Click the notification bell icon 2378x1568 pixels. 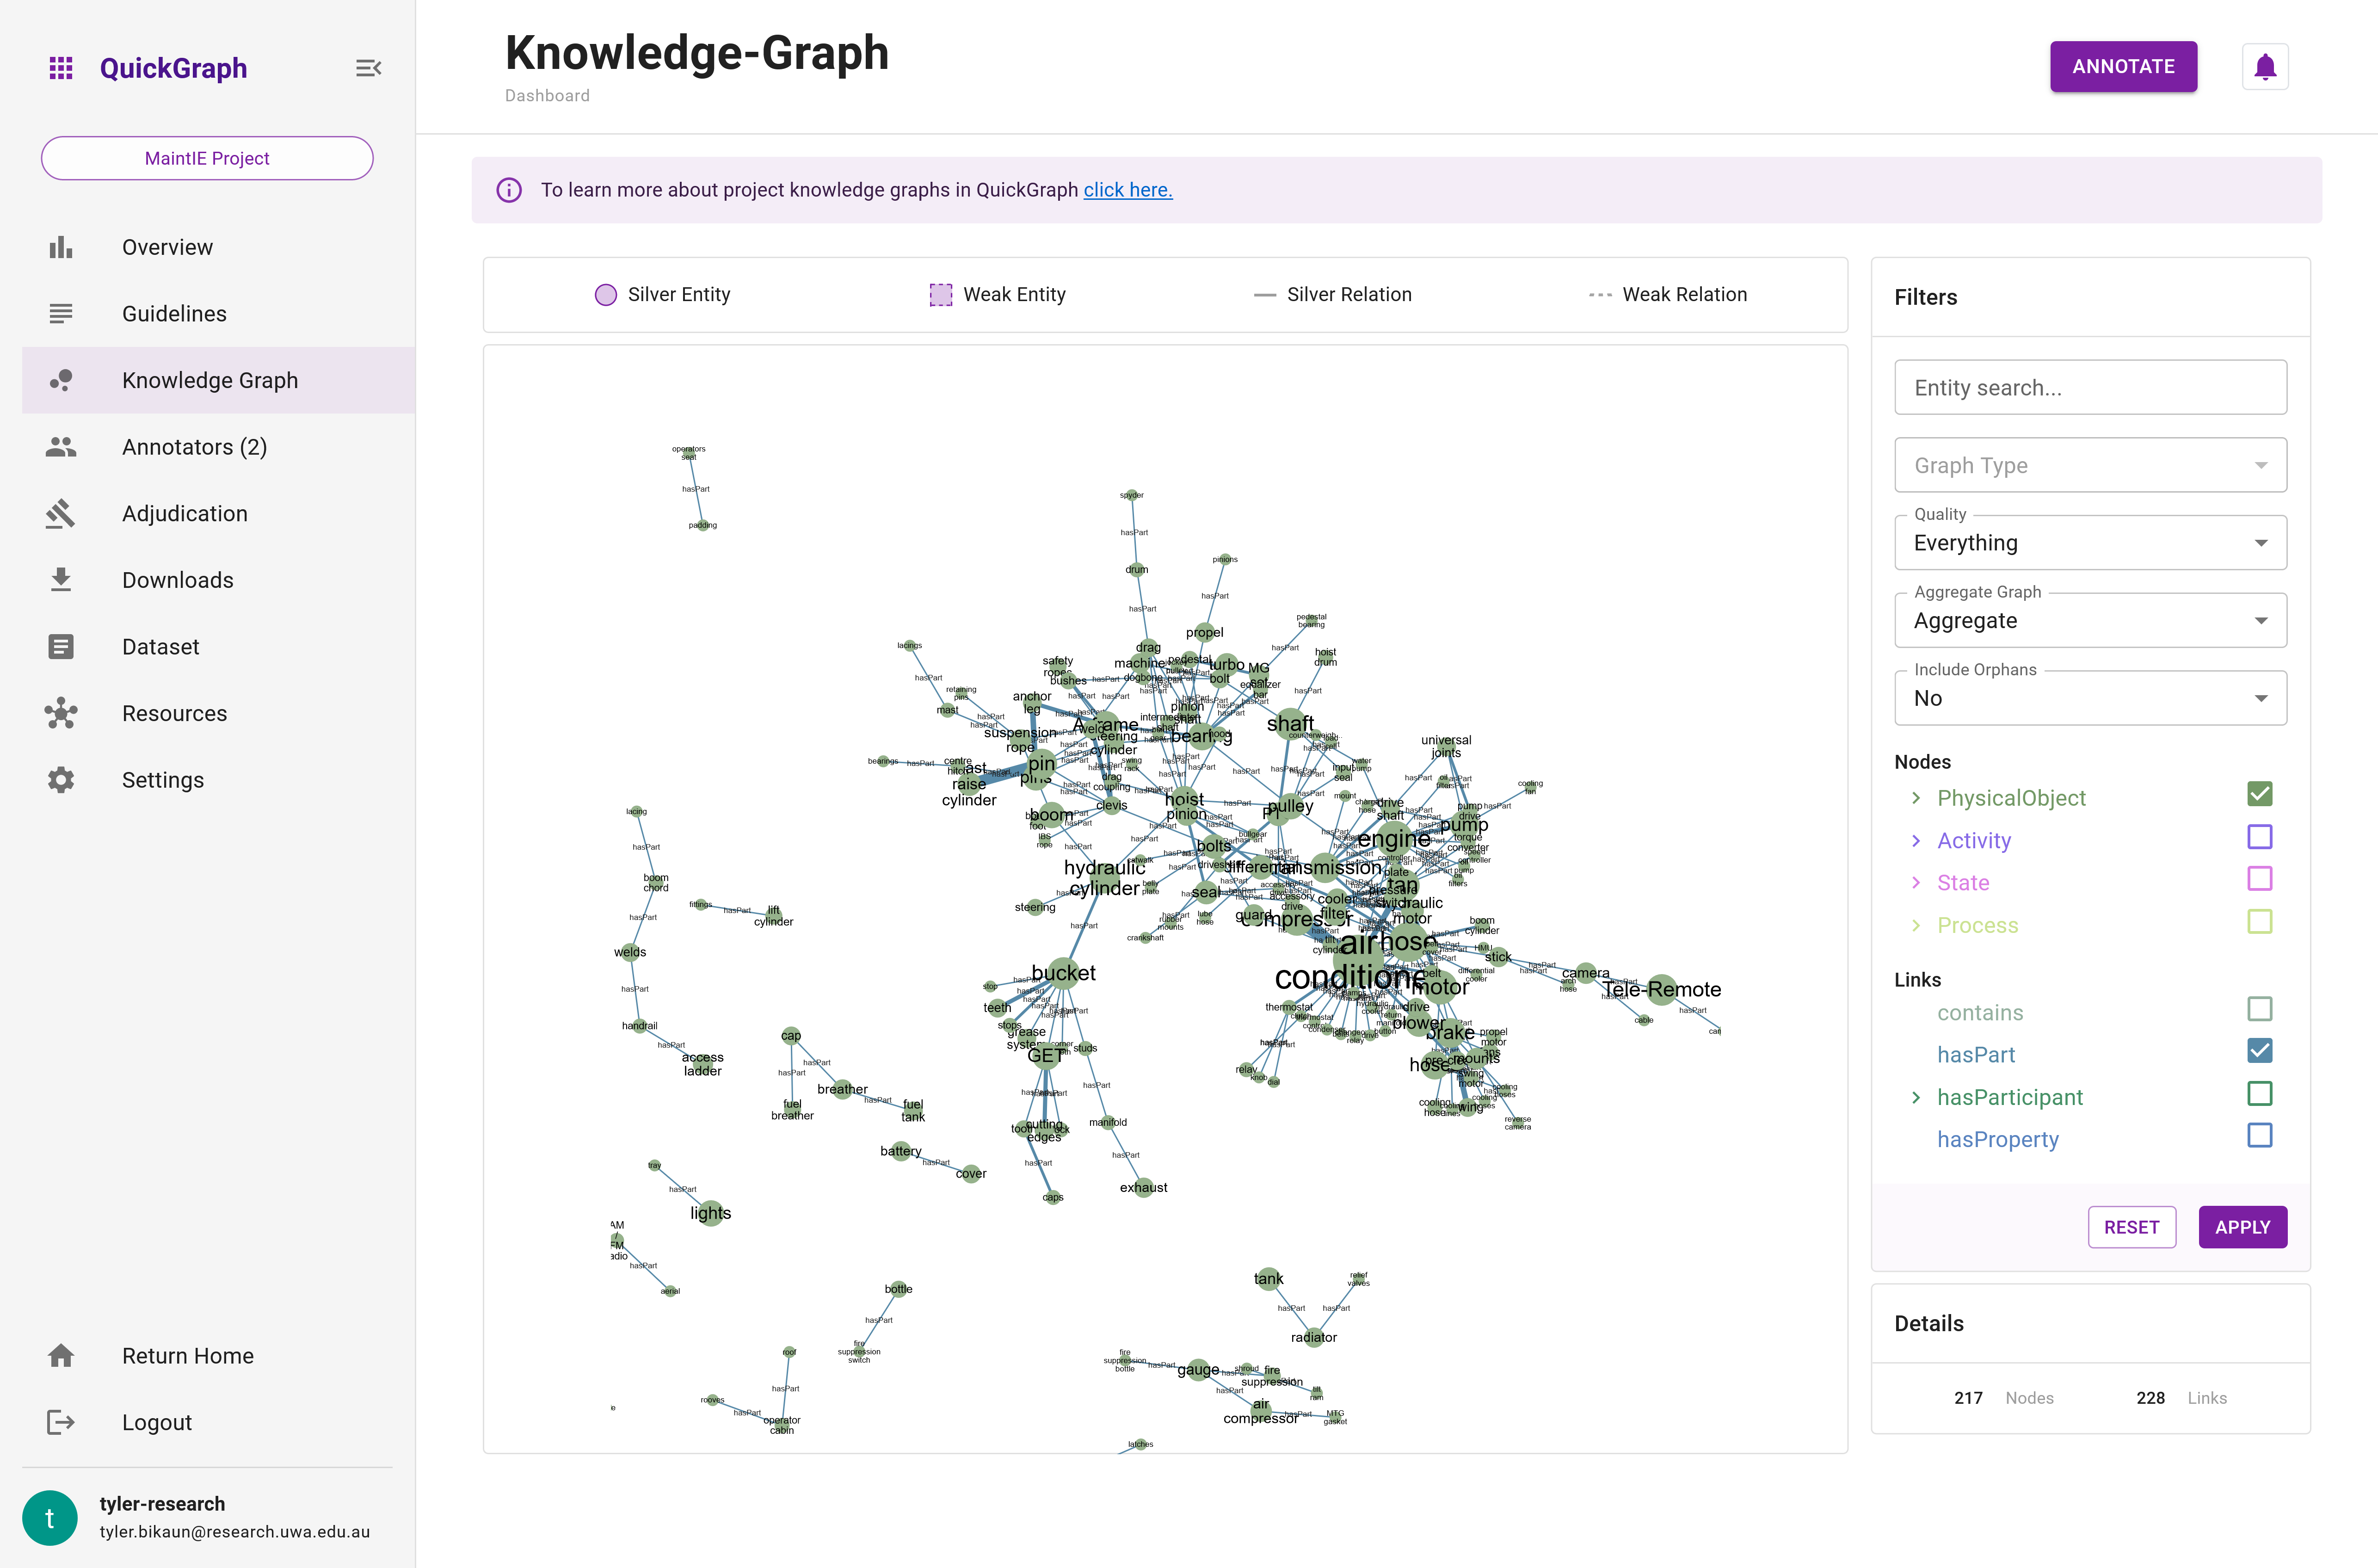[2264, 66]
